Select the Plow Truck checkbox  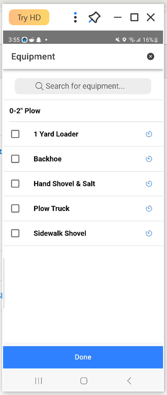click(x=15, y=209)
